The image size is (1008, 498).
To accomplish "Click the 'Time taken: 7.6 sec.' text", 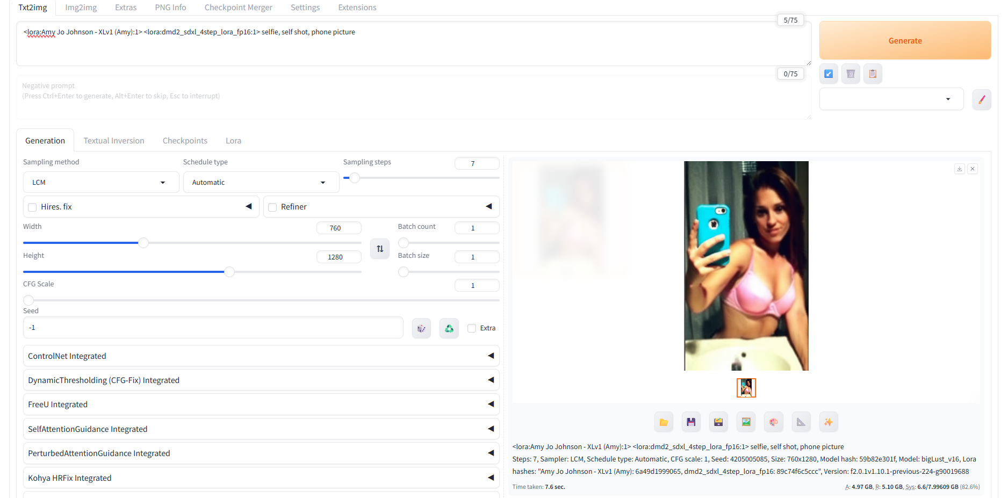I will pos(539,487).
